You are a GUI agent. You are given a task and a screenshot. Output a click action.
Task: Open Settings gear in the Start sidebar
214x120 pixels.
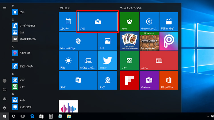tap(4, 99)
